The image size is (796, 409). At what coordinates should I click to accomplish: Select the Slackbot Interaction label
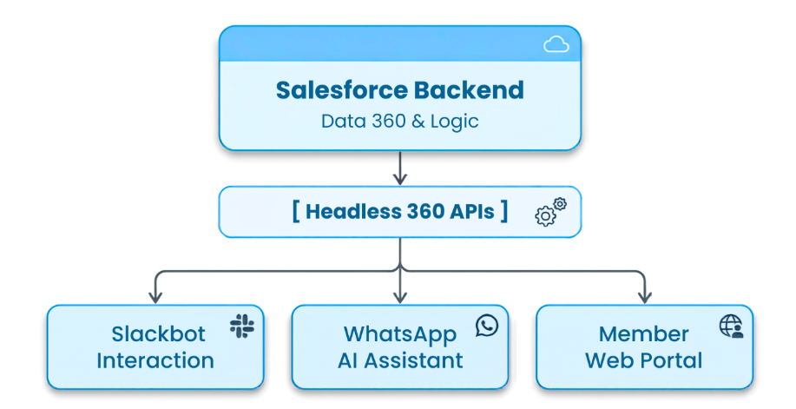155,347
